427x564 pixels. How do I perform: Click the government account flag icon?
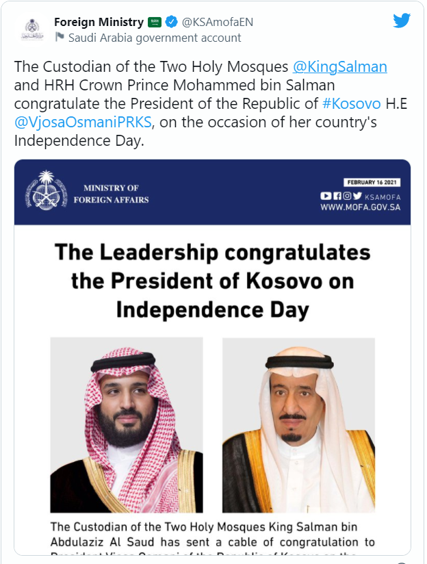(x=60, y=37)
